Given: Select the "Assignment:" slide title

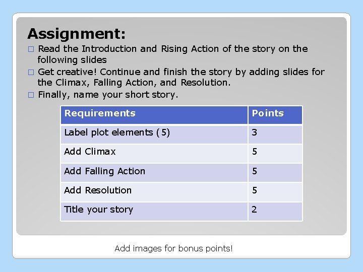Looking at the screenshot, I should click(x=77, y=34).
